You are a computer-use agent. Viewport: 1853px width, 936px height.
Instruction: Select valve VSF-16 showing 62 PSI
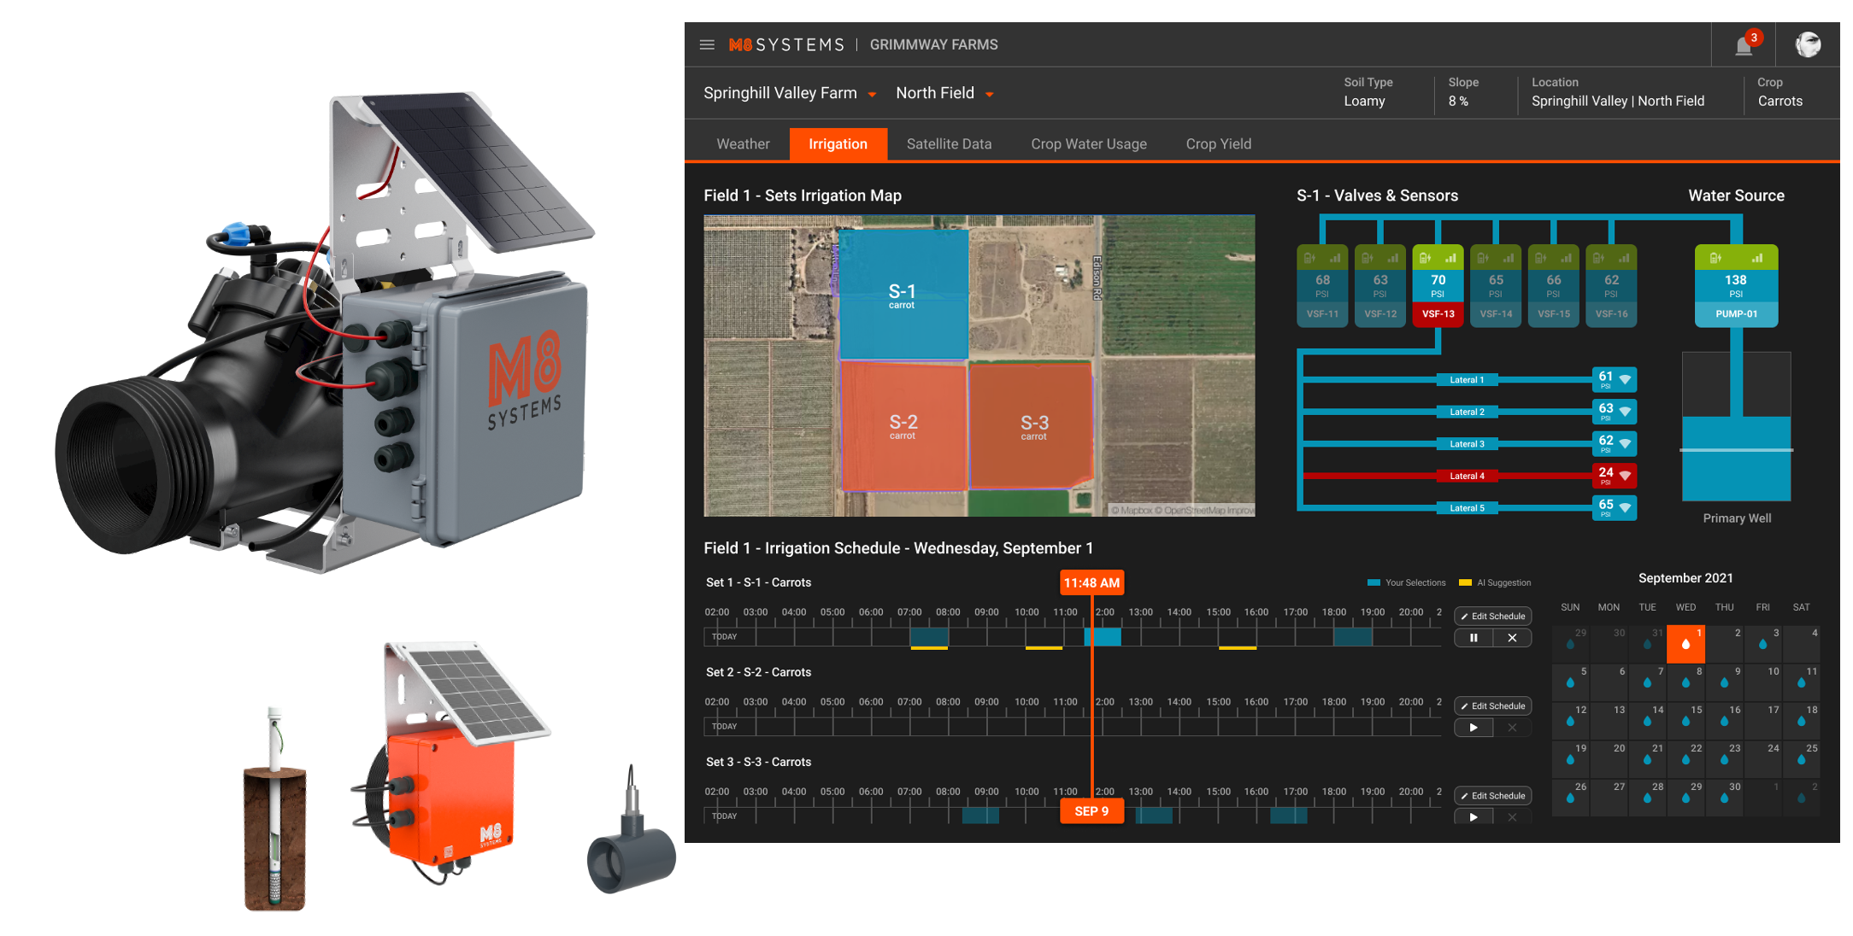coord(1611,286)
